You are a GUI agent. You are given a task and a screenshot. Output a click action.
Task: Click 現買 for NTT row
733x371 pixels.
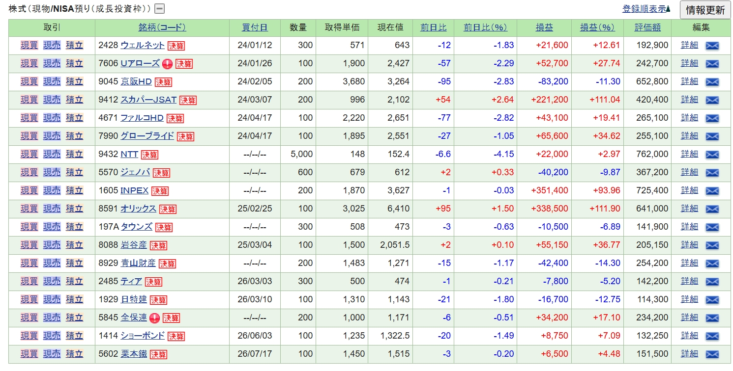(29, 154)
